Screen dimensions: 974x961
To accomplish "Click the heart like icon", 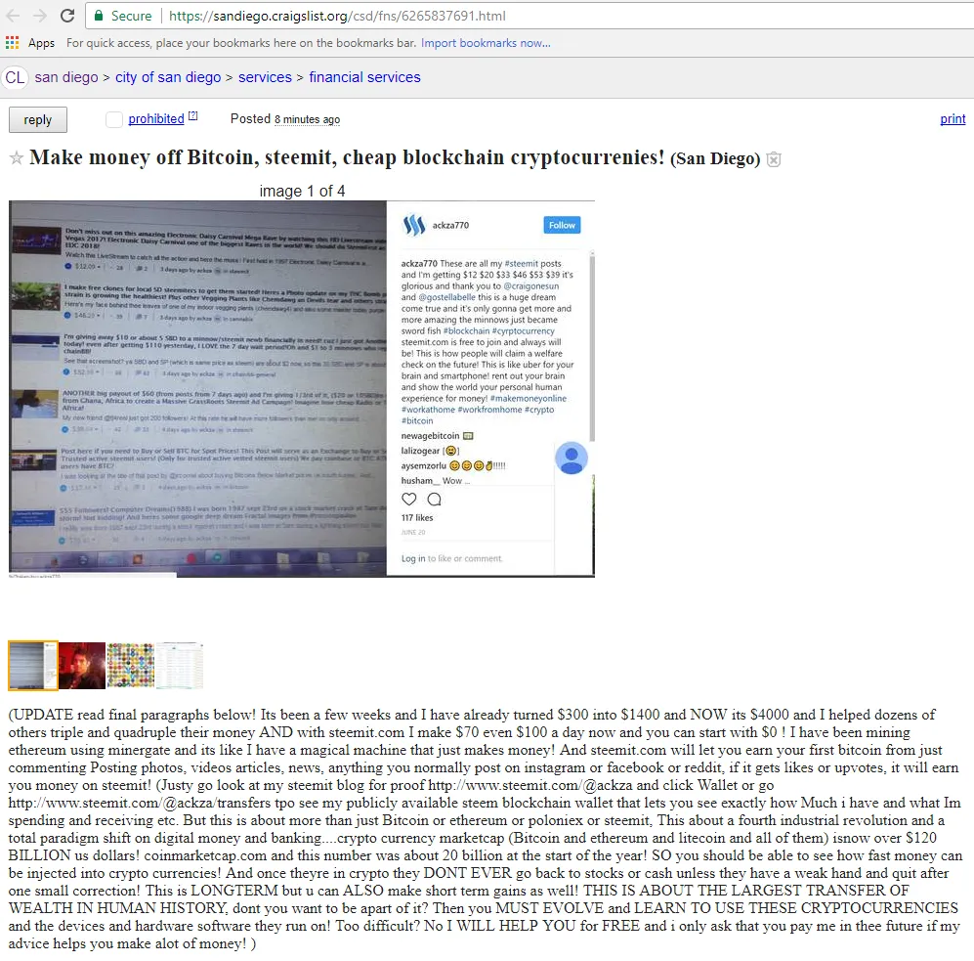I will (408, 500).
